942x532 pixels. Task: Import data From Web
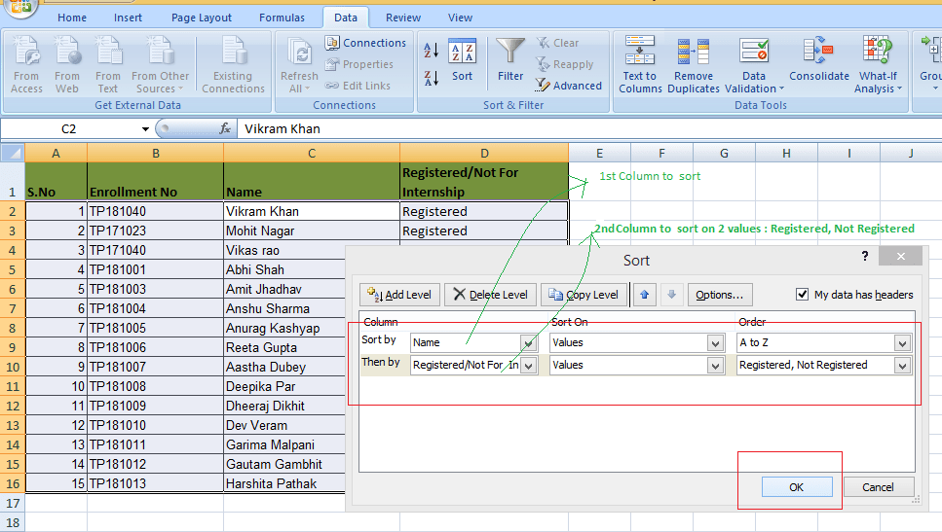pos(66,64)
